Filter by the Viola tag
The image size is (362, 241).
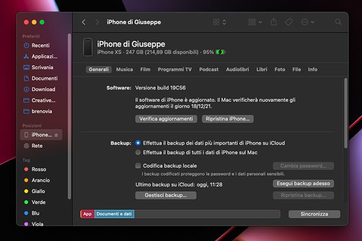click(41, 224)
